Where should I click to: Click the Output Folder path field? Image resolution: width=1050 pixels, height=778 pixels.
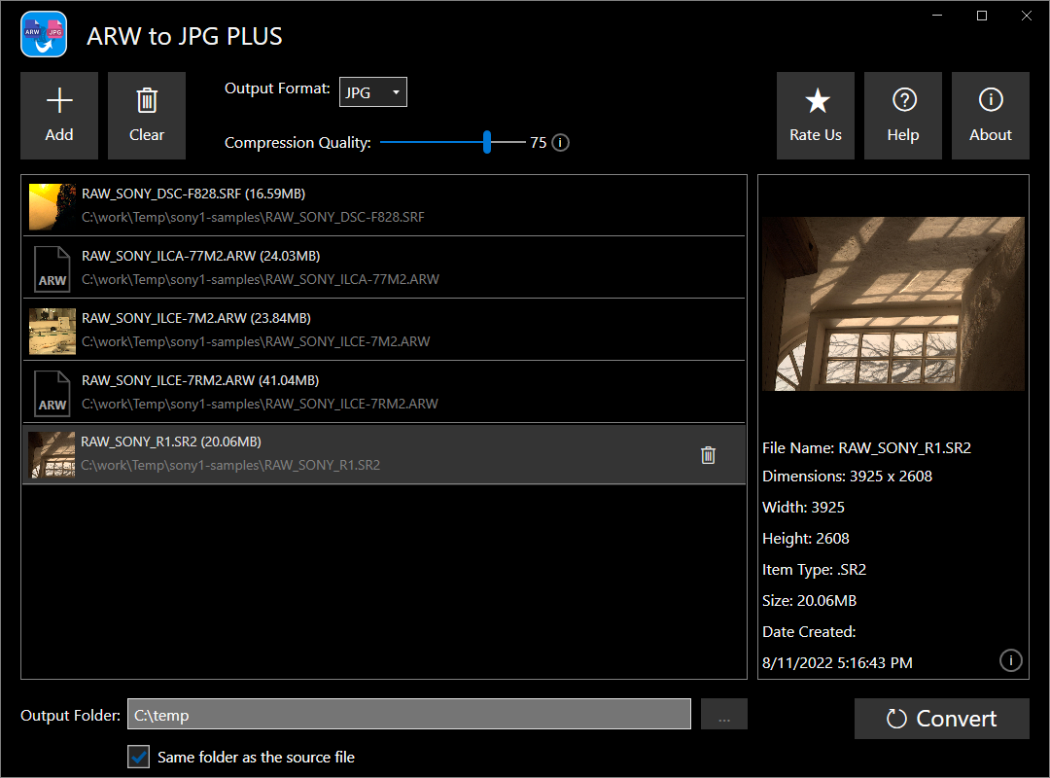(x=408, y=715)
